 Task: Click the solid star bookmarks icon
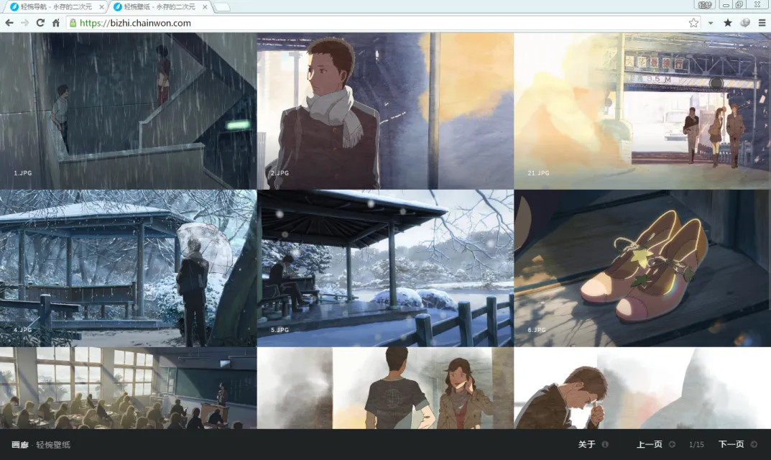coord(727,23)
